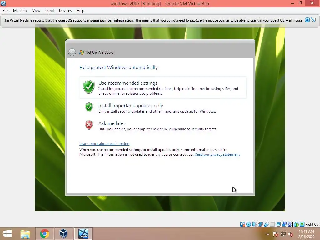Screen dimensions: 320x240
Task: Choose Install important updates only
Action: click(163, 108)
